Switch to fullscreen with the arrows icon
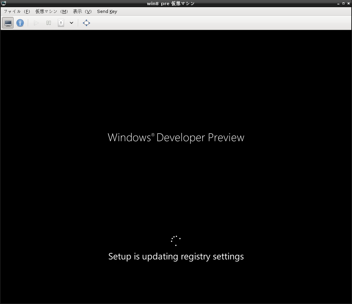The height and width of the screenshot is (304, 352). coord(86,23)
